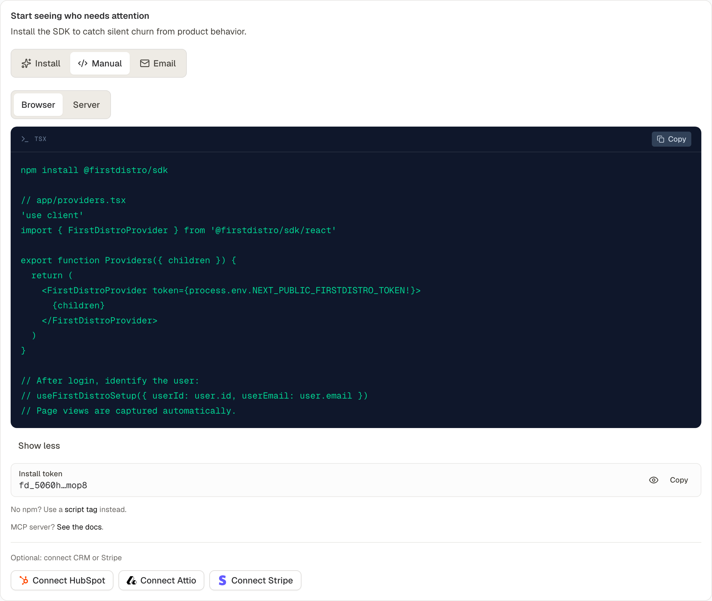Connect Stripe integration
This screenshot has height=601, width=712.
tap(255, 580)
